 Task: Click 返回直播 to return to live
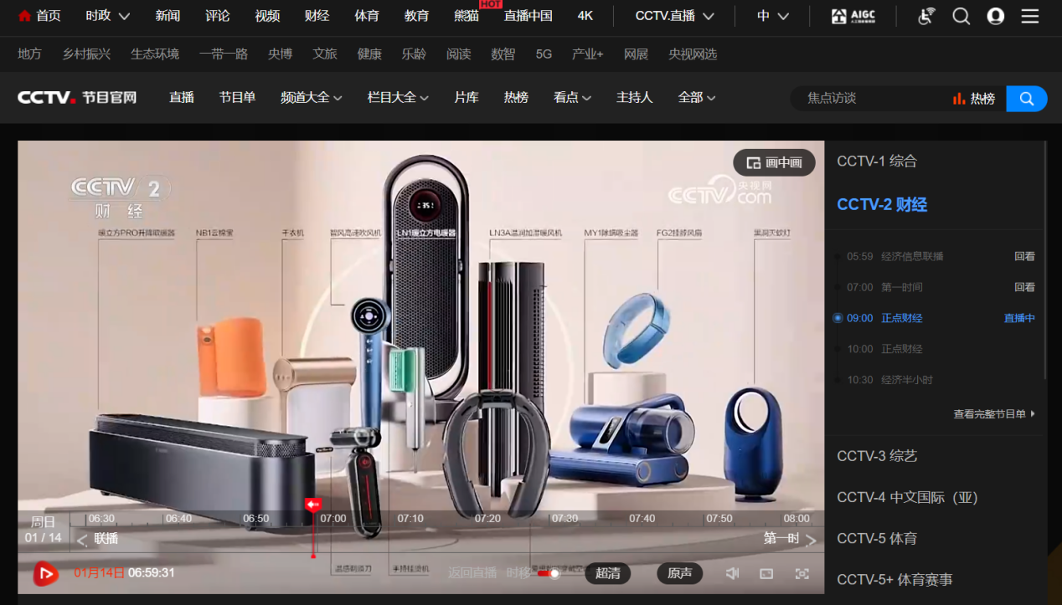(x=472, y=573)
